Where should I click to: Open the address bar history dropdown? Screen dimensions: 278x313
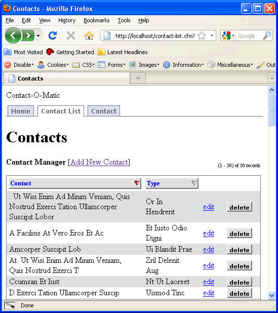pos(212,36)
